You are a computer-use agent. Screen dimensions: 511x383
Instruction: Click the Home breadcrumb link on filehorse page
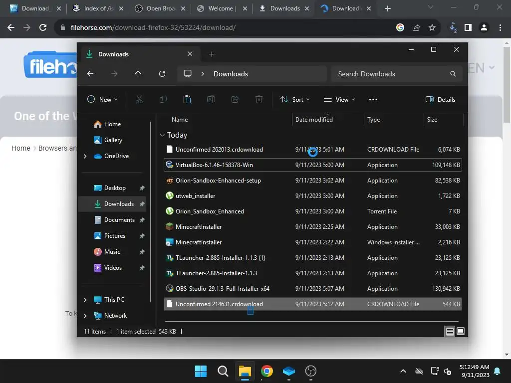pyautogui.click(x=21, y=148)
